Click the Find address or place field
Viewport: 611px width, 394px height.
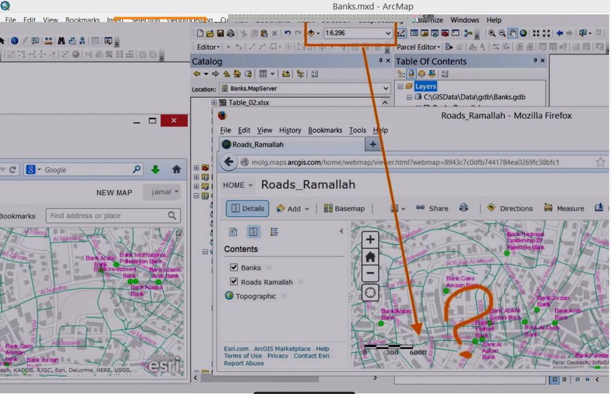(113, 216)
